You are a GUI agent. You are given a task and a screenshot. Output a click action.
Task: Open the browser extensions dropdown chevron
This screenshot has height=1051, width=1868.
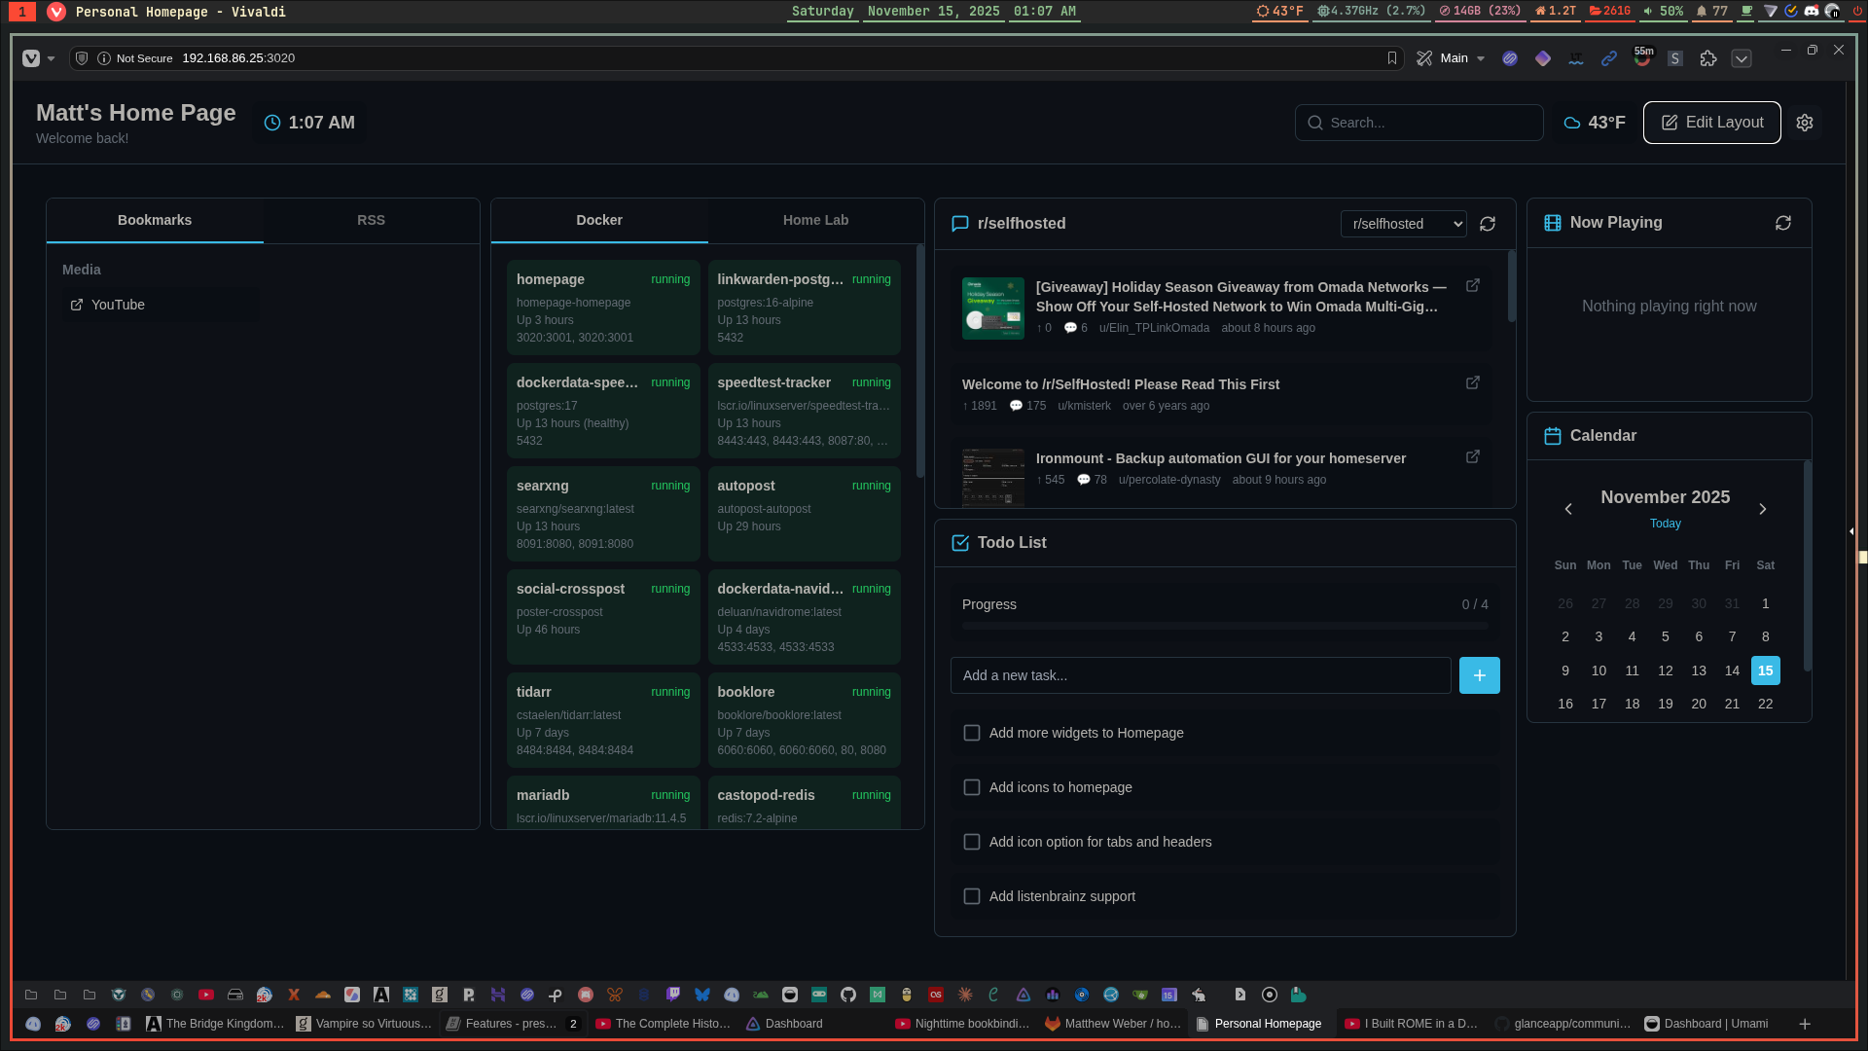click(x=1742, y=58)
